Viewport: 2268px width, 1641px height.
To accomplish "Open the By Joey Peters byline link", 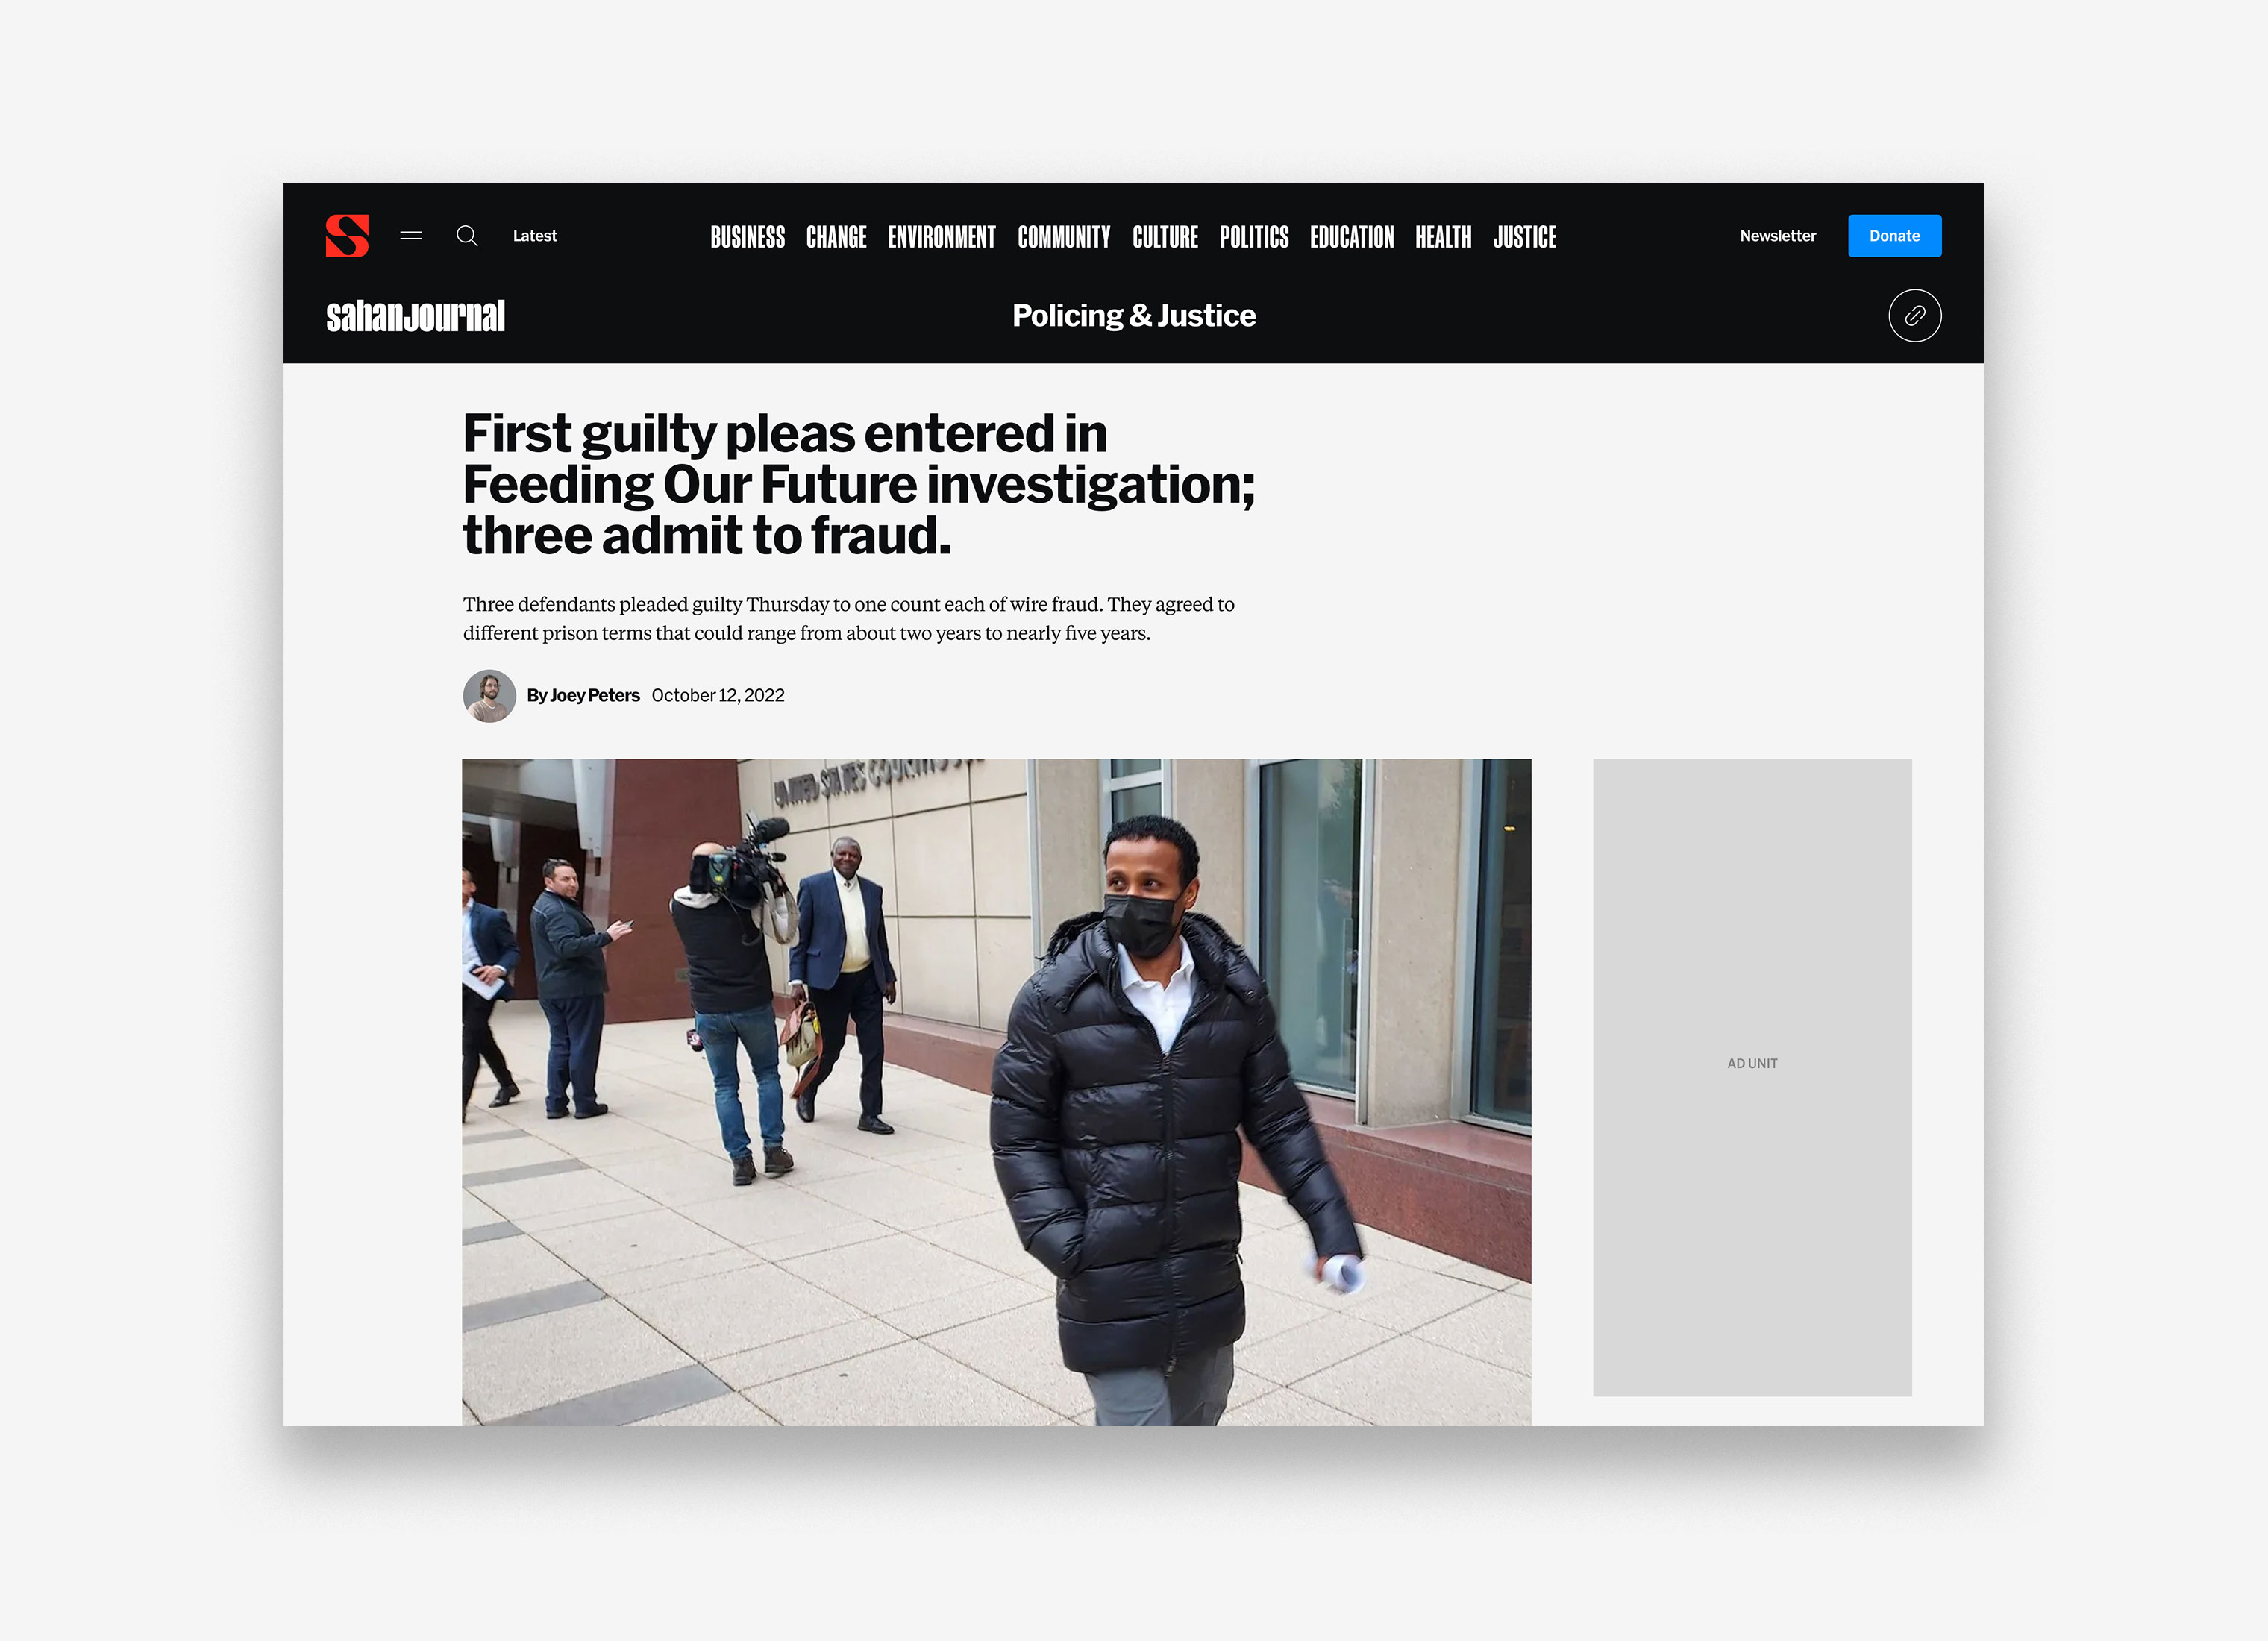I will click(x=583, y=695).
